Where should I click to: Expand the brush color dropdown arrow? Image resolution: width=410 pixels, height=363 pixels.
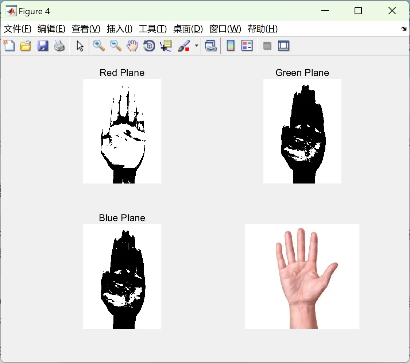[x=197, y=46]
